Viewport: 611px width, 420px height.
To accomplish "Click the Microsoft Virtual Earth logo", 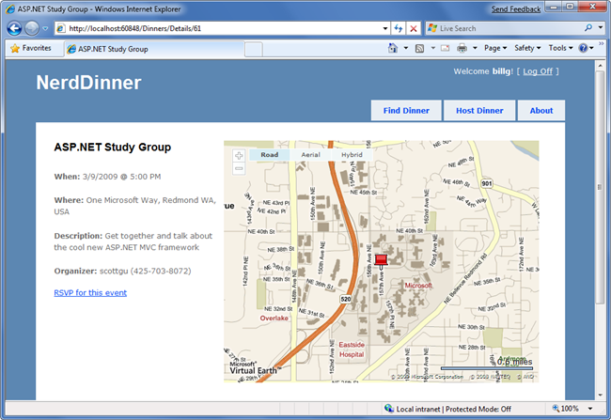I will coord(254,367).
